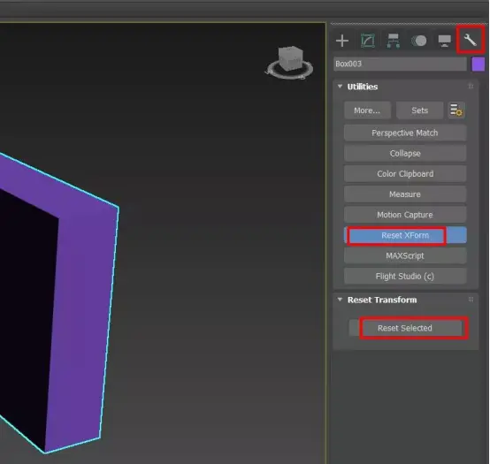
Task: Open the MAXScript utility
Action: pos(405,255)
